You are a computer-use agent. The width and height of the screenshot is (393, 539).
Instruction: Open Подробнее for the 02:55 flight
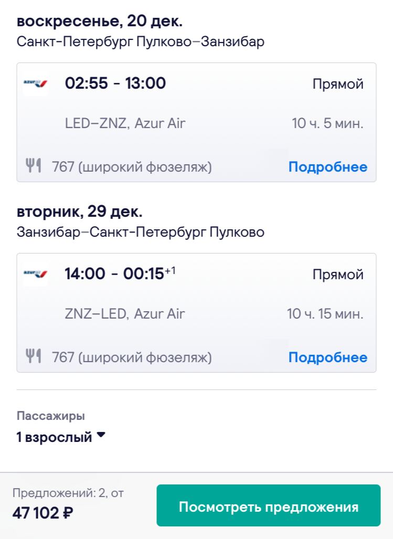[328, 167]
